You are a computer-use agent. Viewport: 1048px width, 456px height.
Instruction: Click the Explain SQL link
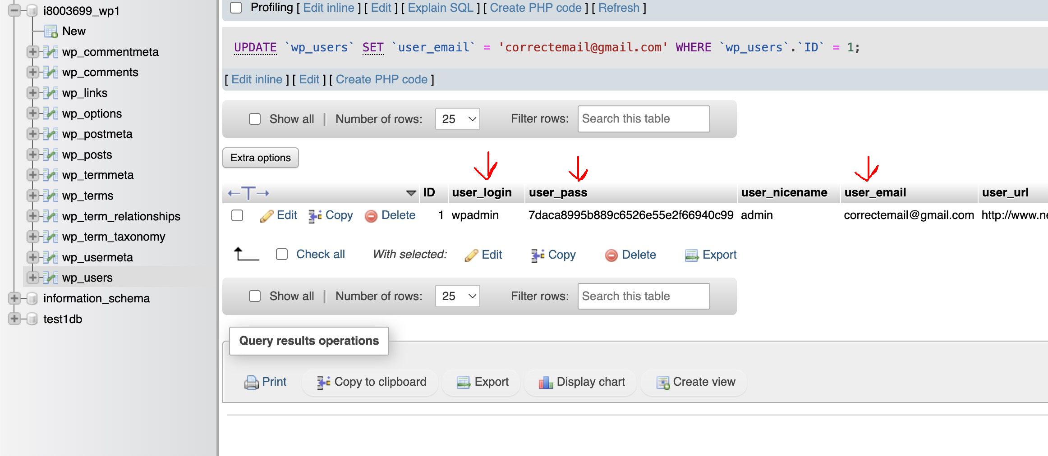point(440,7)
